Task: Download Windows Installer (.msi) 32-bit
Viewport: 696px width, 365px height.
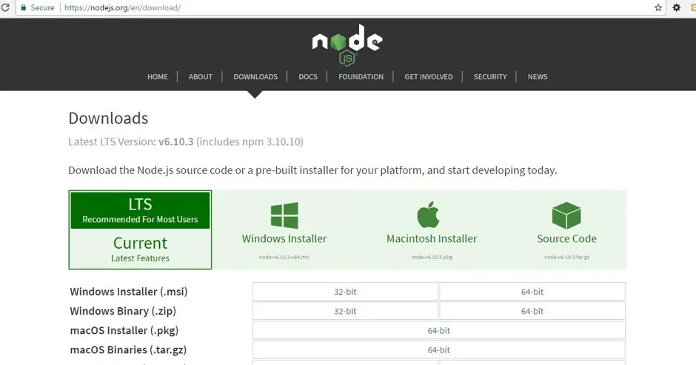Action: pos(345,292)
